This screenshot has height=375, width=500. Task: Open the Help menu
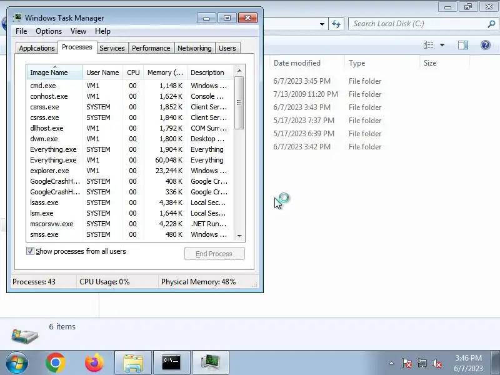pos(102,31)
